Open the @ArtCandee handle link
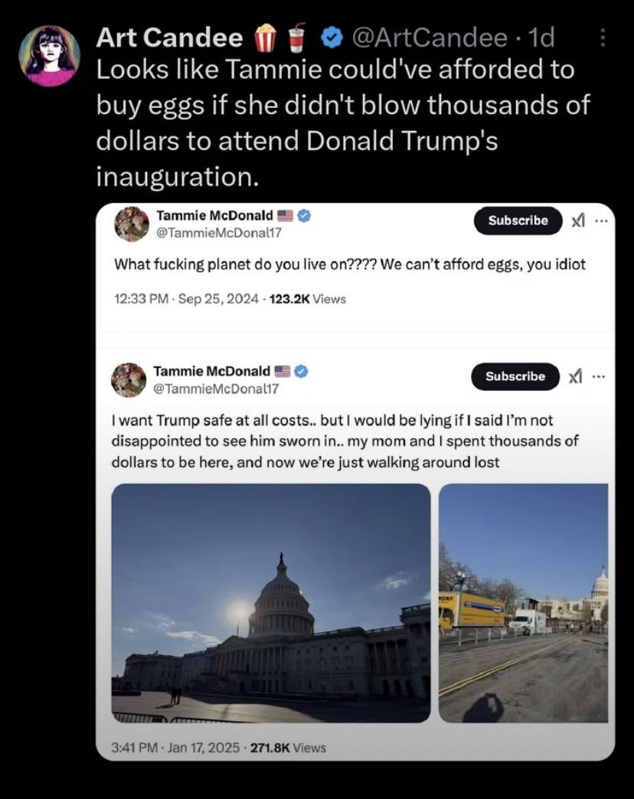This screenshot has height=799, width=634. tap(429, 38)
